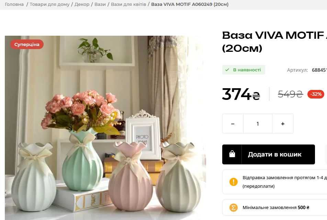Click the current price 374₴
The image size is (327, 220).
point(241,94)
